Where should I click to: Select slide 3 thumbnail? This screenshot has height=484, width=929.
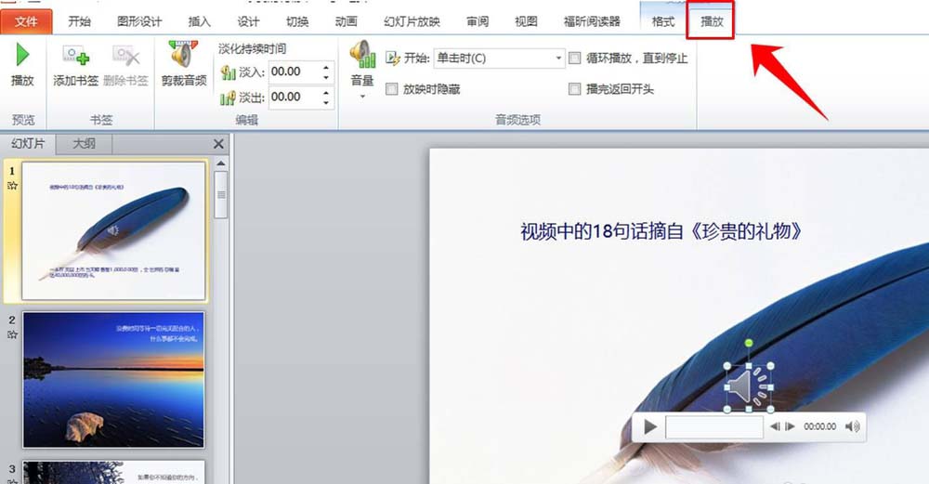tap(113, 472)
